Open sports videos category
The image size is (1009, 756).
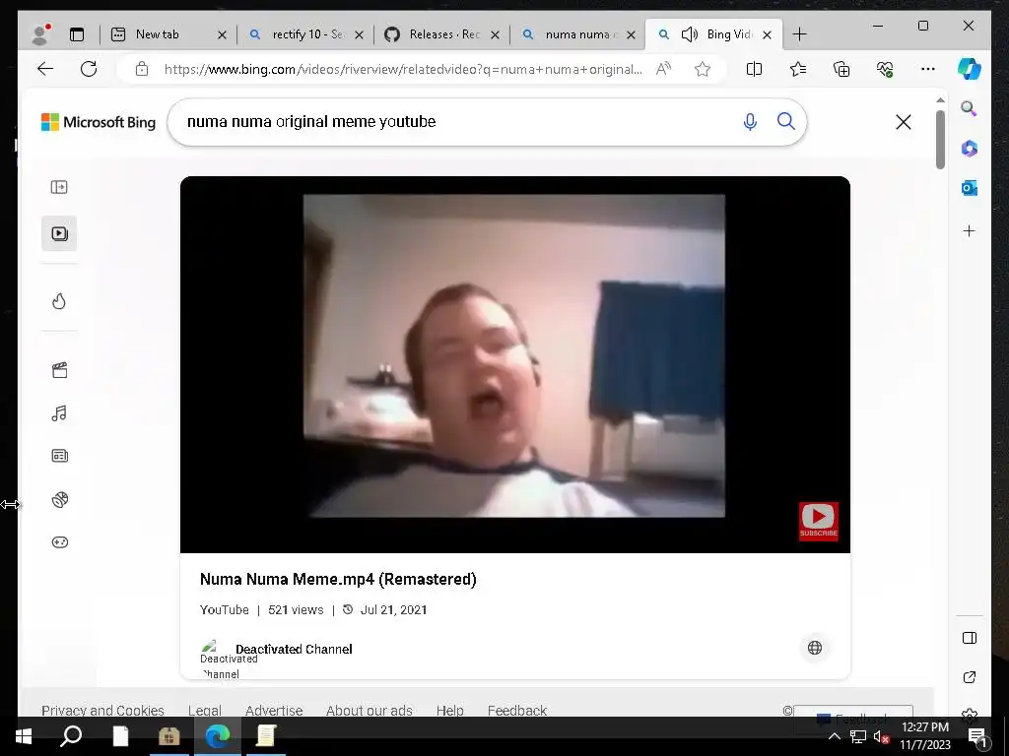[x=59, y=499]
